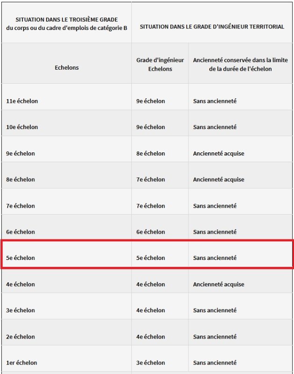Viewport: 294px width, 374px height.
Task: Select "Ancienneté acquise" in the row starting 8e échelon
Action: 218,180
